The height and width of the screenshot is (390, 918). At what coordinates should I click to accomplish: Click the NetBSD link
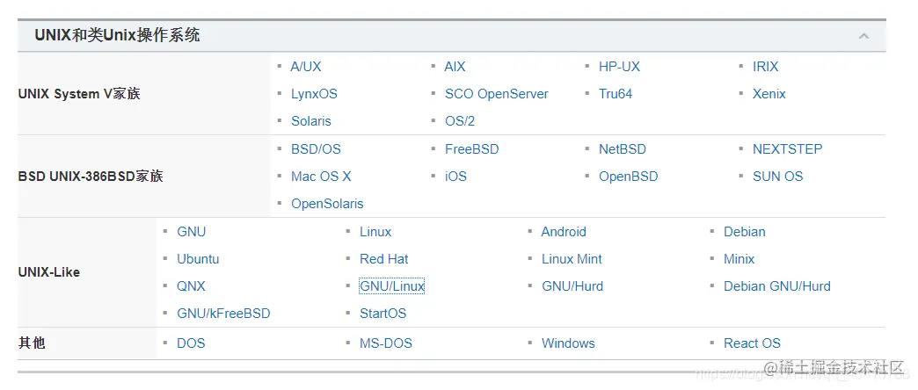(623, 149)
